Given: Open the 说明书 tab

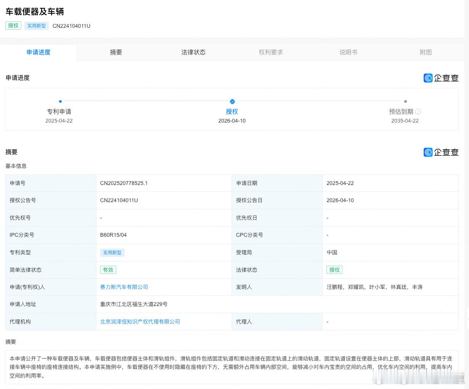Looking at the screenshot, I should [348, 52].
